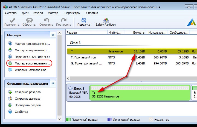Click the Сбросить discard toolbar icon
Viewport: 197px width, 127px height.
pos(29,20)
